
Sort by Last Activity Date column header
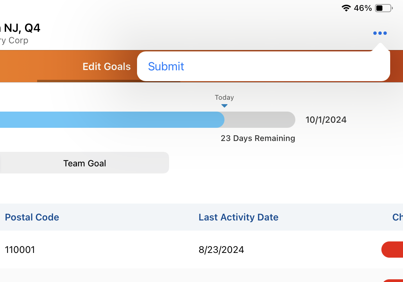point(239,217)
